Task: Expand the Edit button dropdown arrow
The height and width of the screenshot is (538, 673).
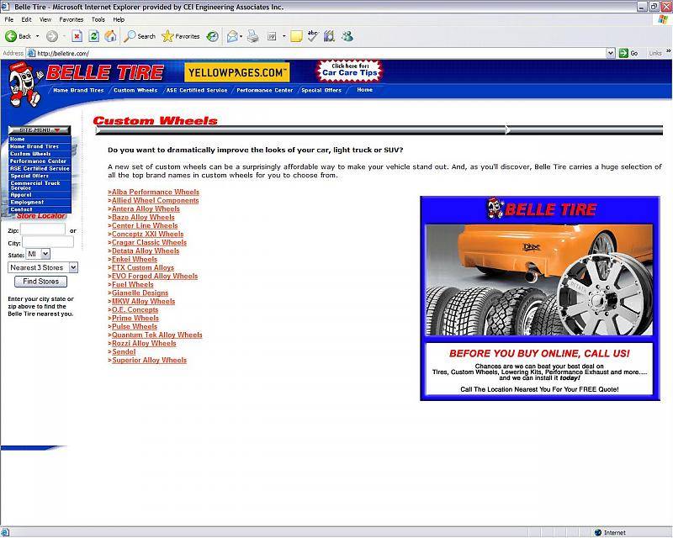Action: 284,36
